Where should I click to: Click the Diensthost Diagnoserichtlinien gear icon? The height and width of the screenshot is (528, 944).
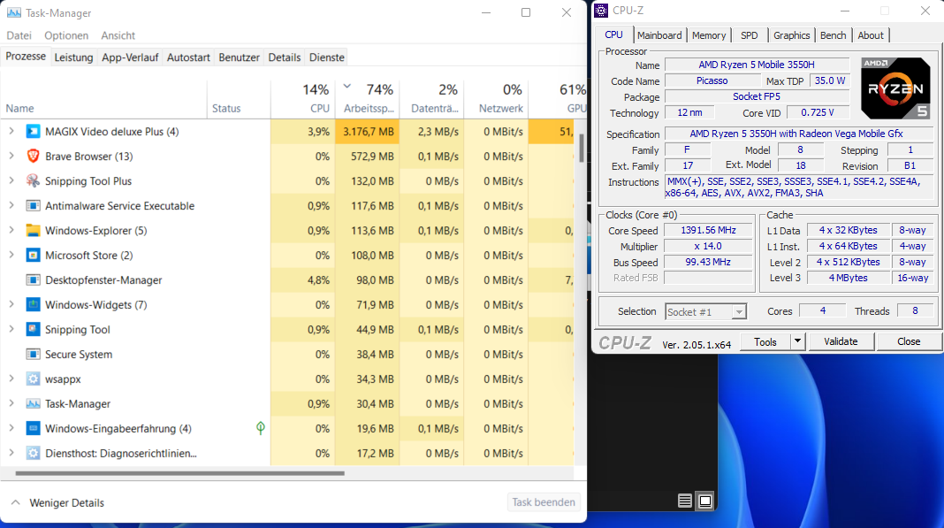(x=33, y=453)
